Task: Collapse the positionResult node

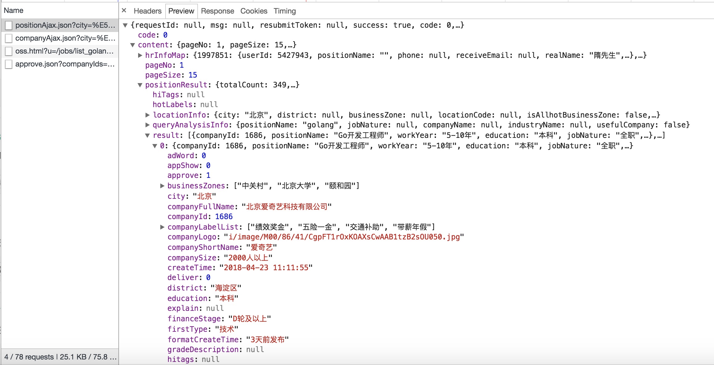Action: 140,85
